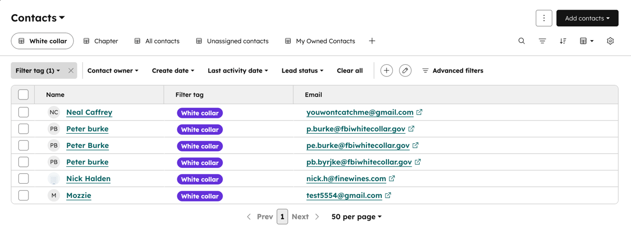Open the Mozzie contact link
Viewport: 631px width, 228px height.
(78, 195)
